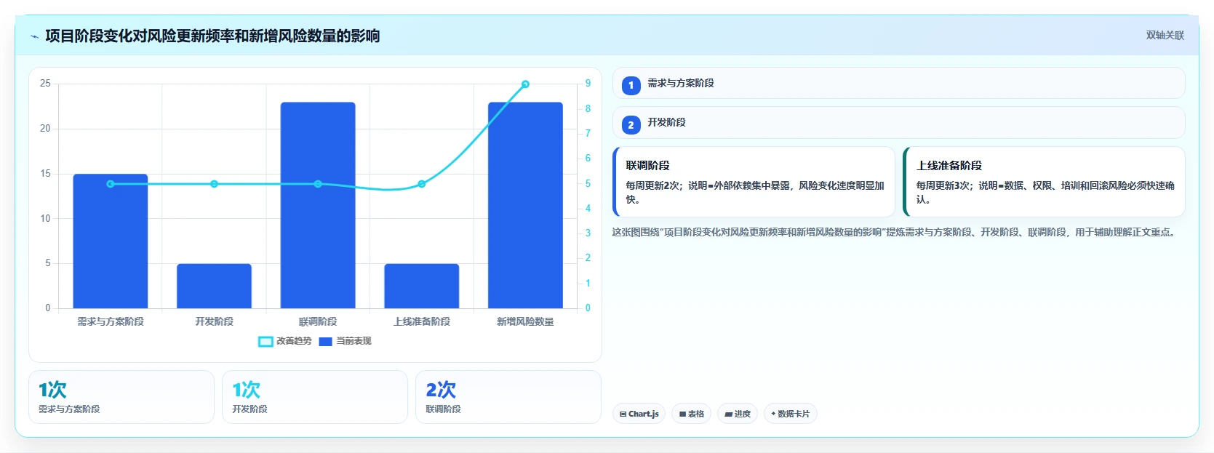Click the 双轴关联 label in header
The image size is (1214, 453).
coord(1165,35)
